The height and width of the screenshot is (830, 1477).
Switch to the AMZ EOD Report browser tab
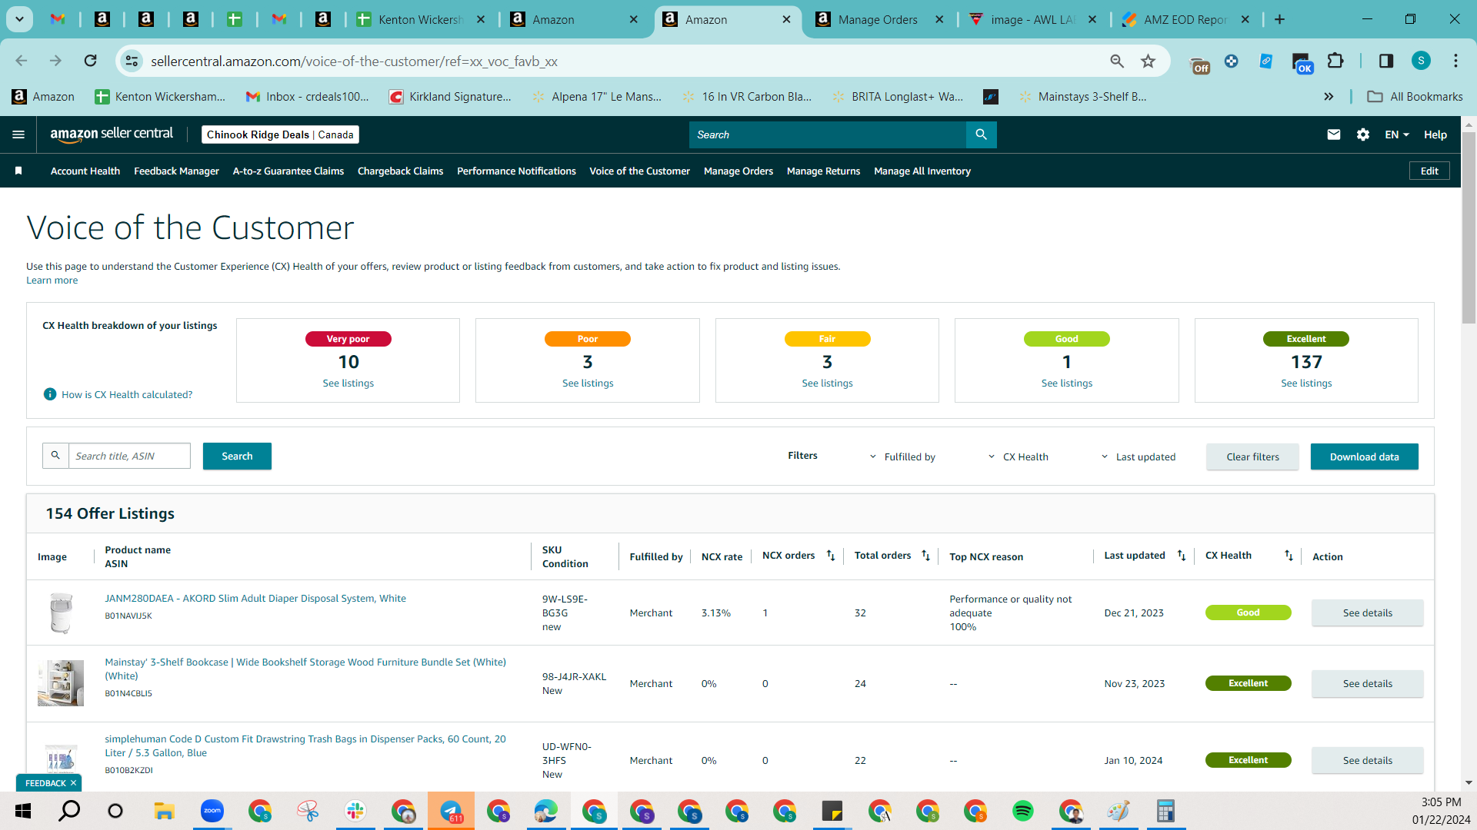[x=1185, y=19]
